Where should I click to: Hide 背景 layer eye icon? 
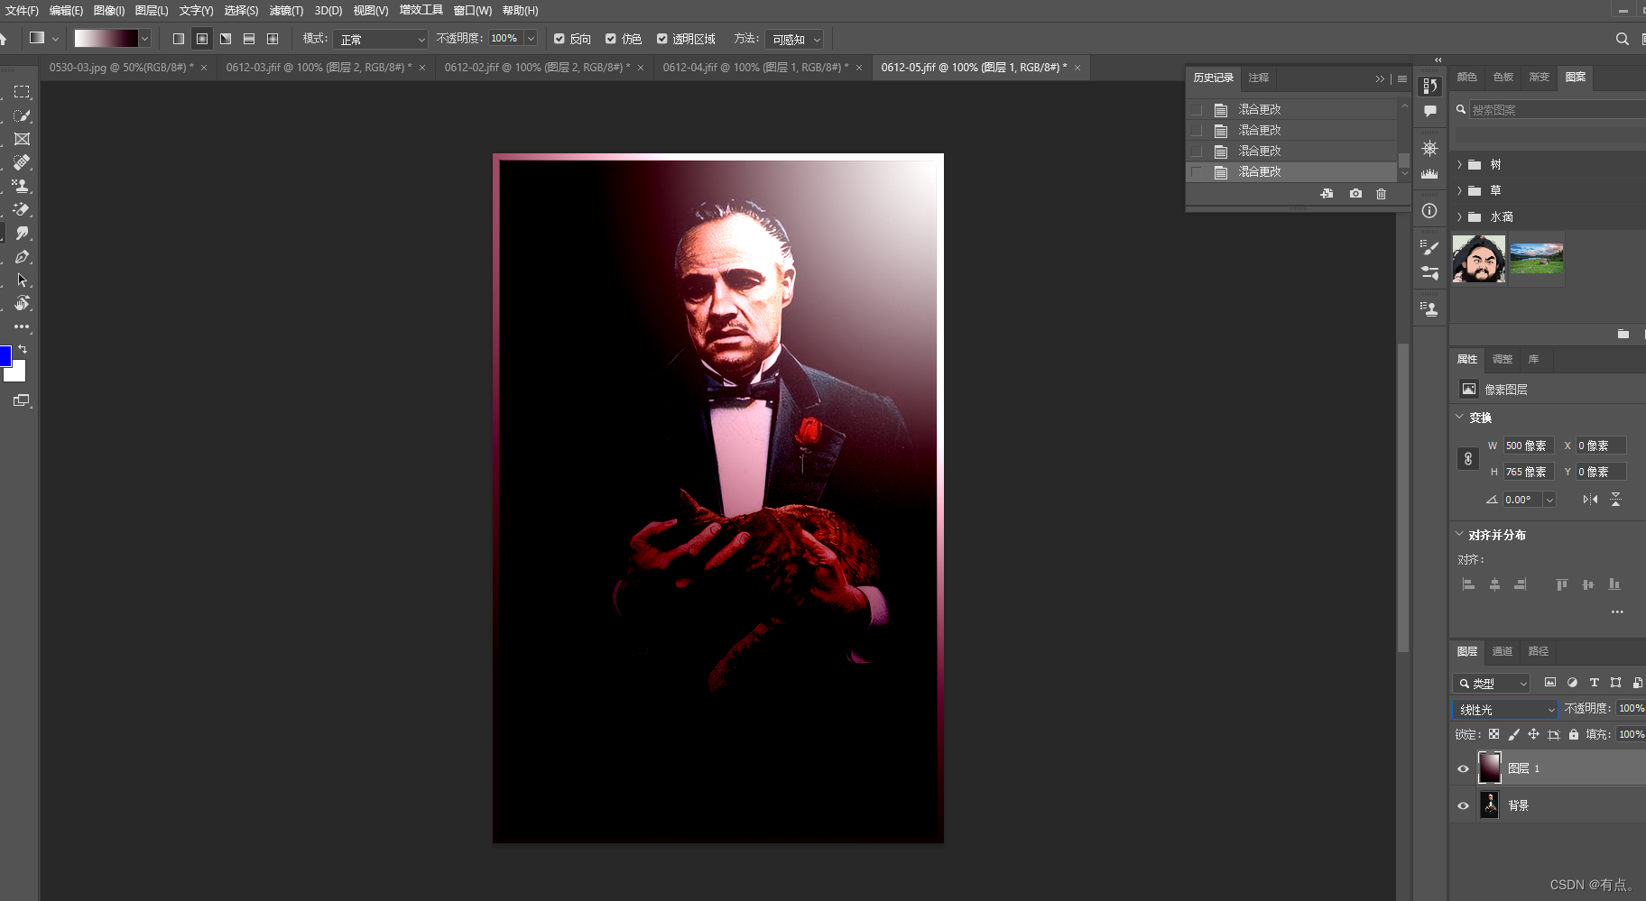tap(1464, 806)
